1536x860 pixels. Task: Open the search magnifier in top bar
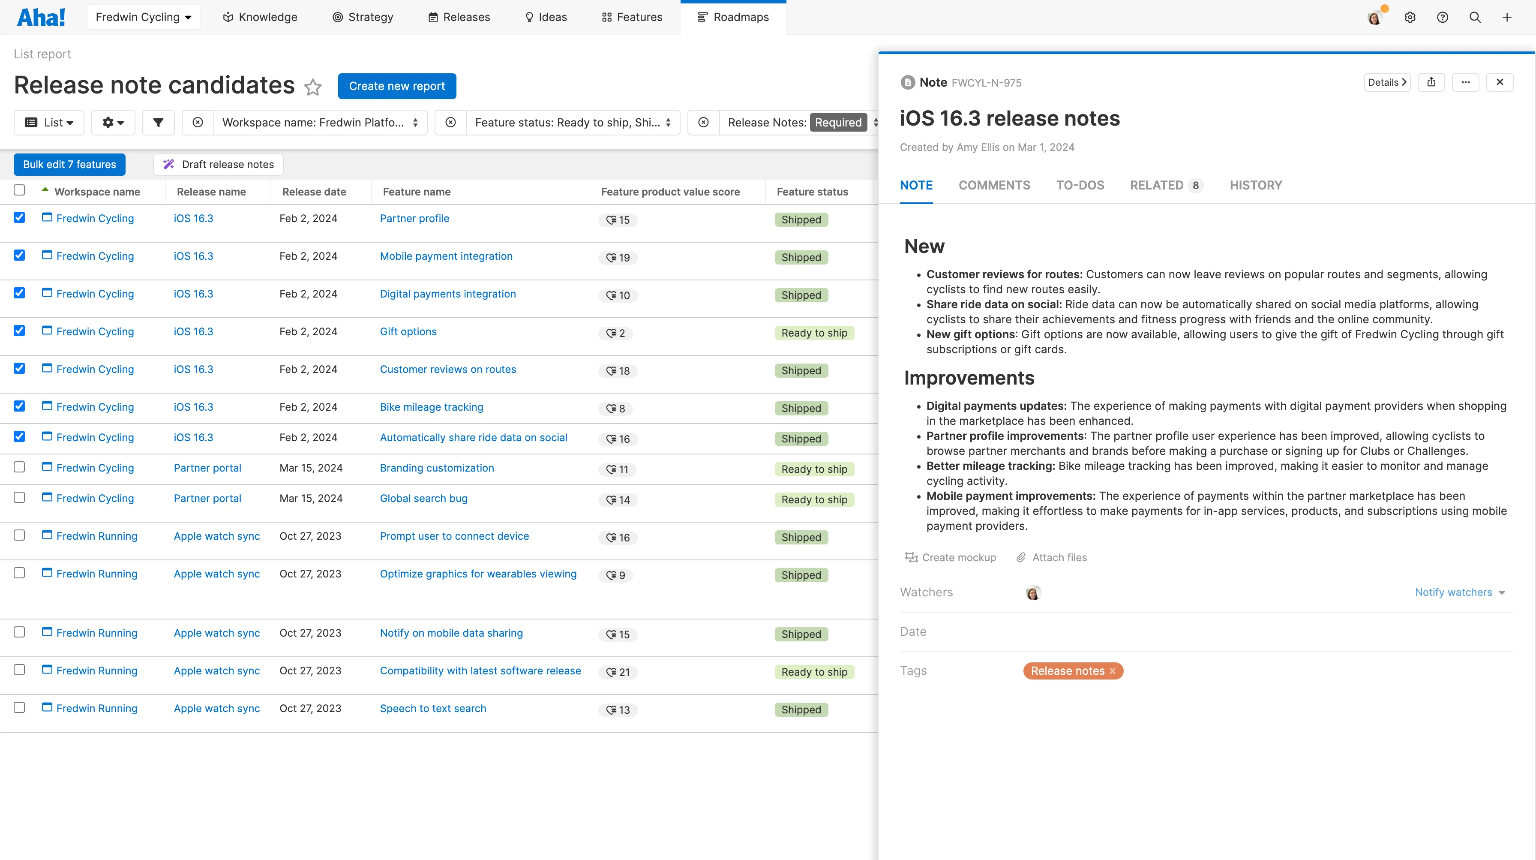pos(1475,17)
